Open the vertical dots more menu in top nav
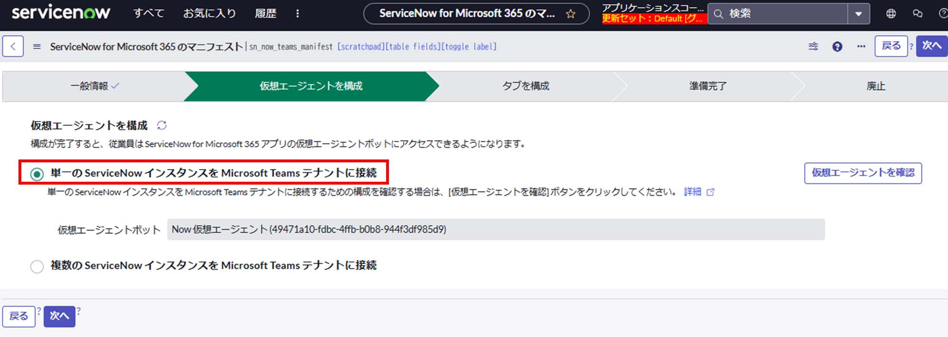The height and width of the screenshot is (337, 948). (298, 13)
